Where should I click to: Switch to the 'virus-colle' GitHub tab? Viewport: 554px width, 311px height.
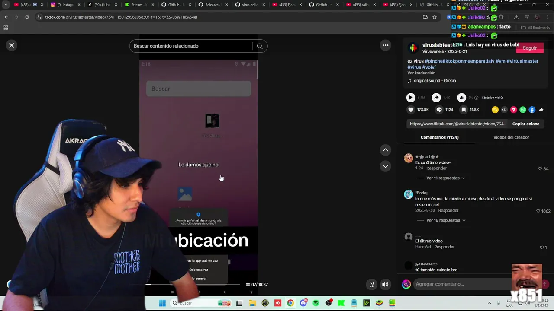250,5
